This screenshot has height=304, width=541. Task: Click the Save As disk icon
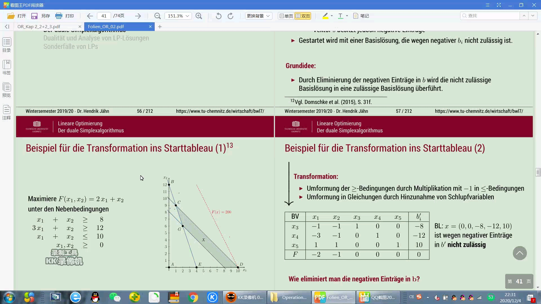(x=34, y=16)
